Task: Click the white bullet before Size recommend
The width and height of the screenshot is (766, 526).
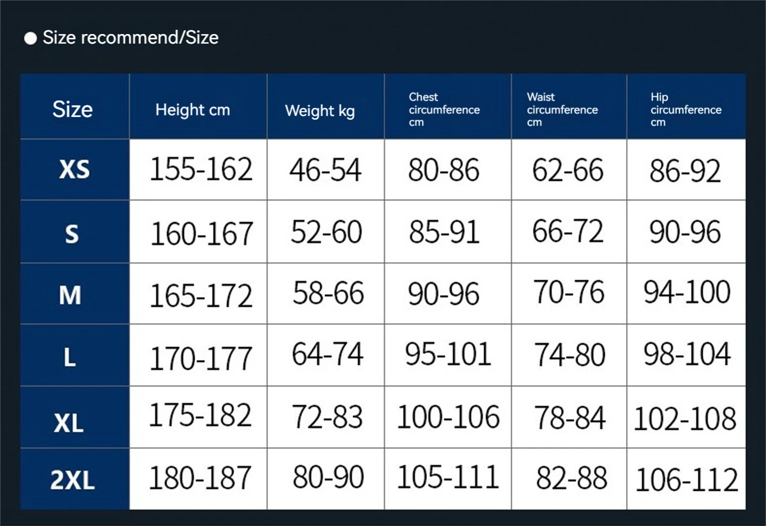Action: (x=30, y=38)
